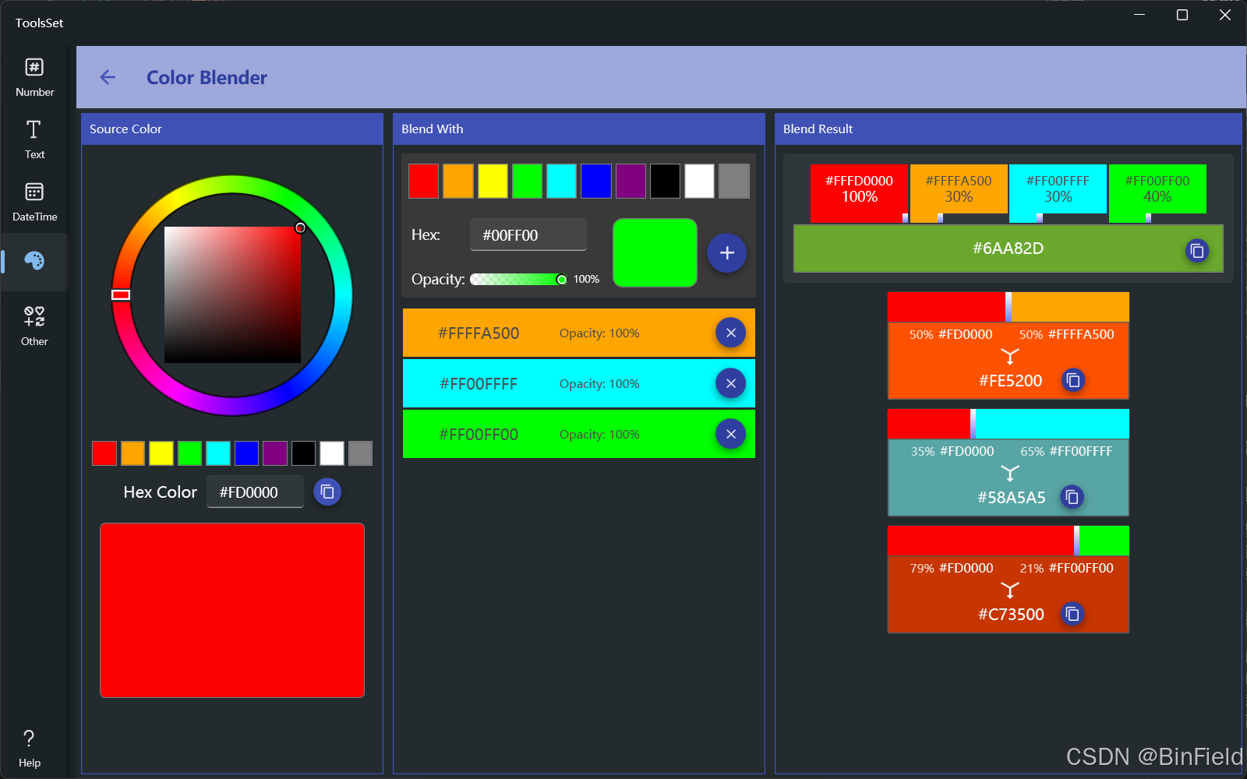Pick the orange swatch in Source Color
This screenshot has height=779, width=1247.
(x=132, y=453)
